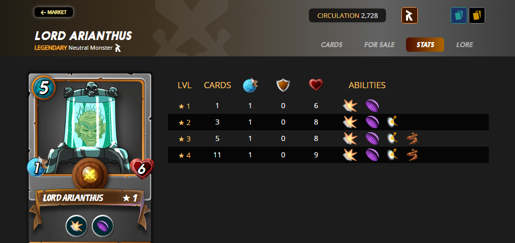This screenshot has width=515, height=243.
Task: Click the Lord Arianthus card image
Action: (x=89, y=158)
